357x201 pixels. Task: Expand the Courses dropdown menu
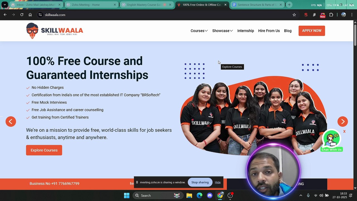point(199,31)
